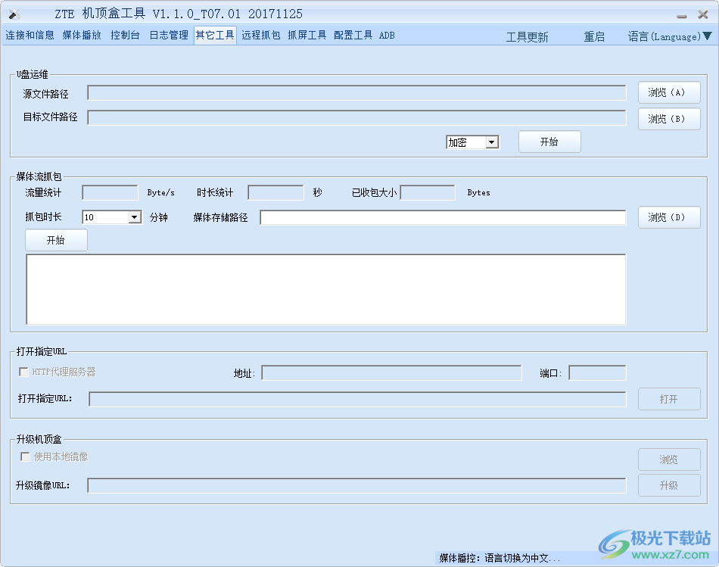Switch to the 媒体播放 tab
Viewport: 719px width, 567px height.
[82, 36]
